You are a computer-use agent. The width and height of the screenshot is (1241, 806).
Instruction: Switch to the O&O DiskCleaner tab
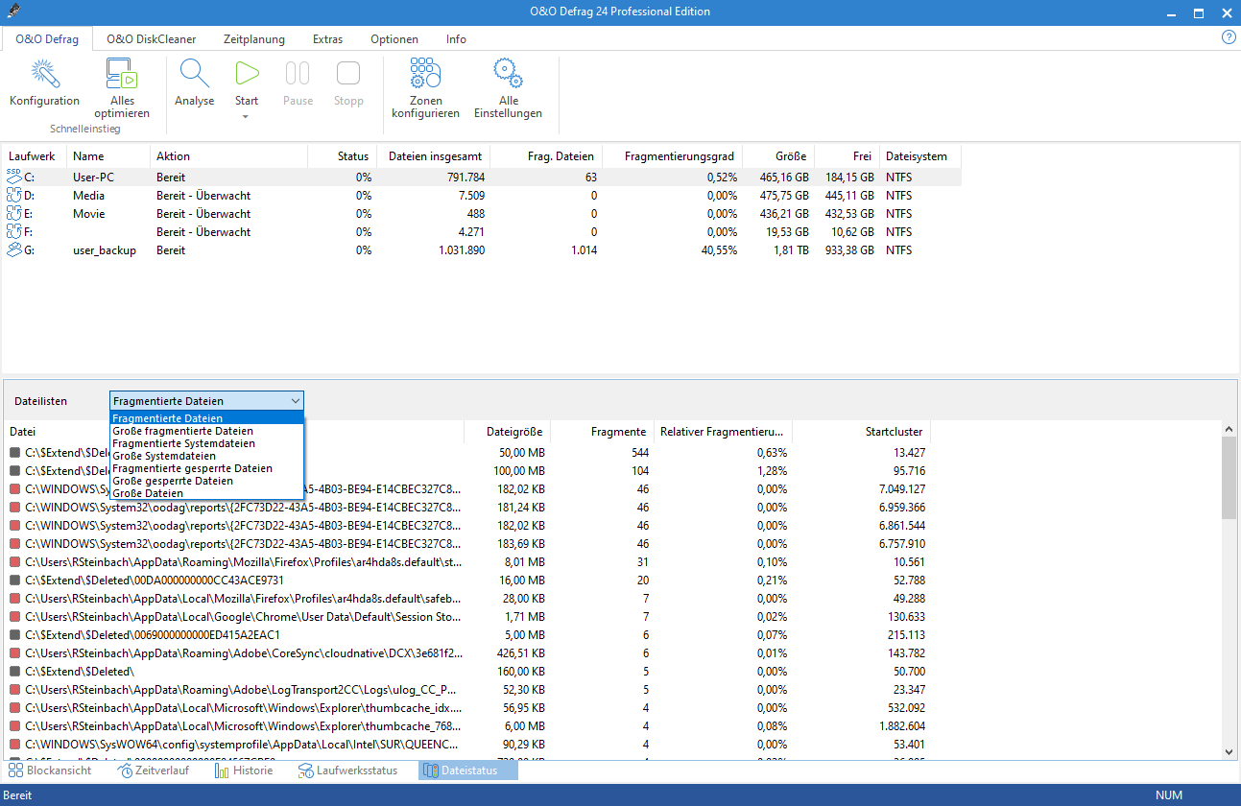(151, 39)
